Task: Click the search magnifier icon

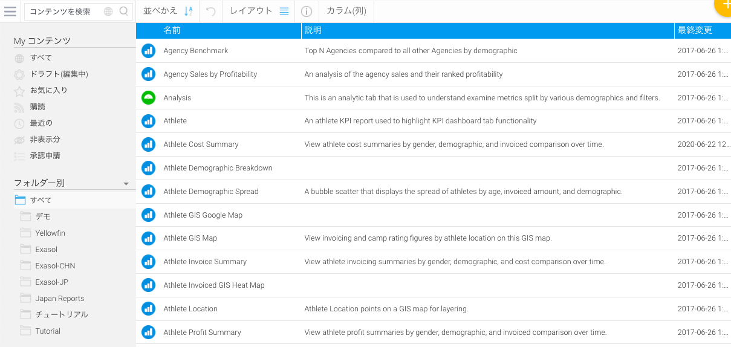Action: click(x=123, y=11)
